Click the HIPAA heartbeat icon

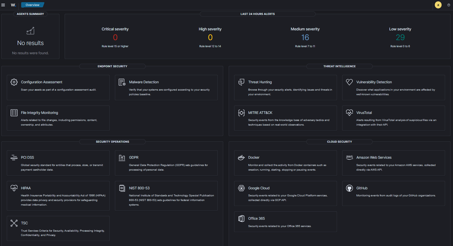point(14,188)
